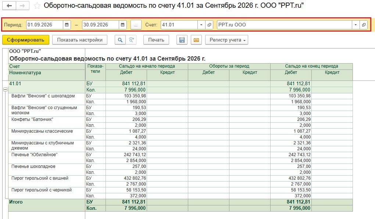Click the Печать button

pos(156,40)
